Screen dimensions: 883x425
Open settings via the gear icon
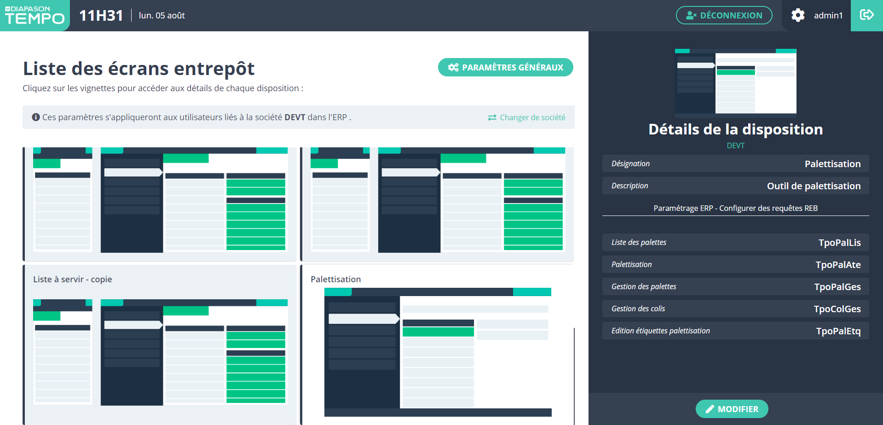(x=798, y=15)
